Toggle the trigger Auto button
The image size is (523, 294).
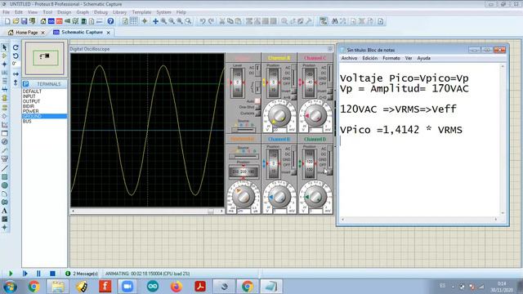click(x=257, y=100)
